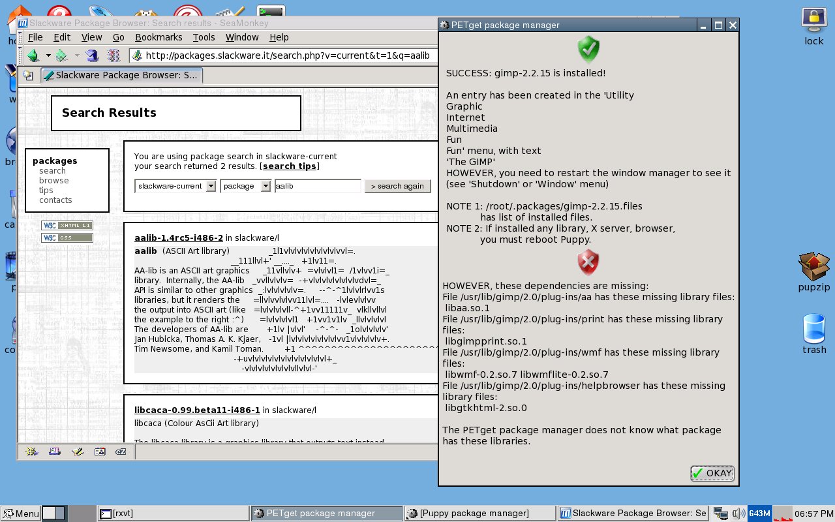835x522 pixels.
Task: Click the '> search again' button
Action: click(x=398, y=186)
